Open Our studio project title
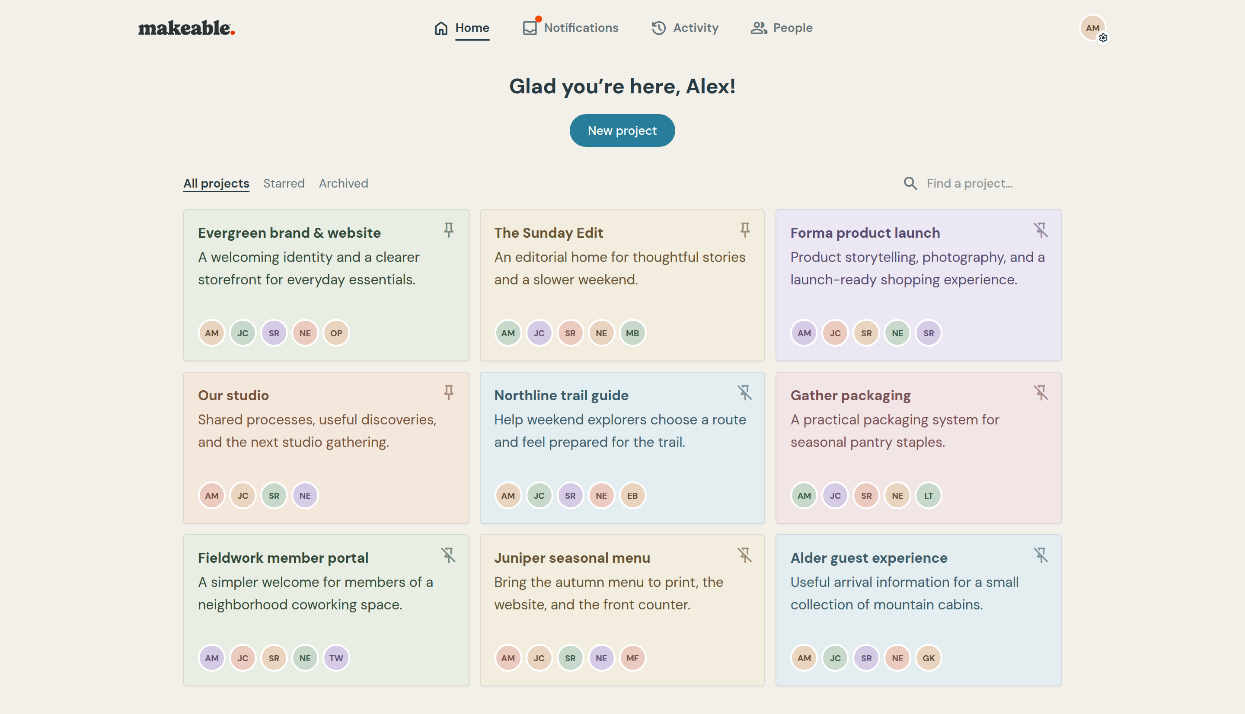 coord(233,395)
